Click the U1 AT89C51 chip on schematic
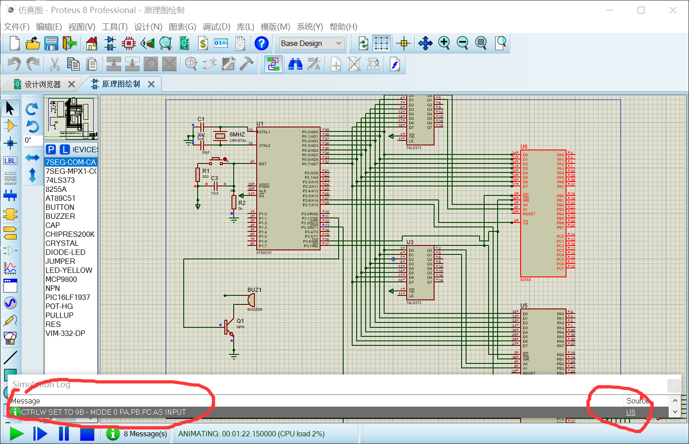 coord(288,188)
